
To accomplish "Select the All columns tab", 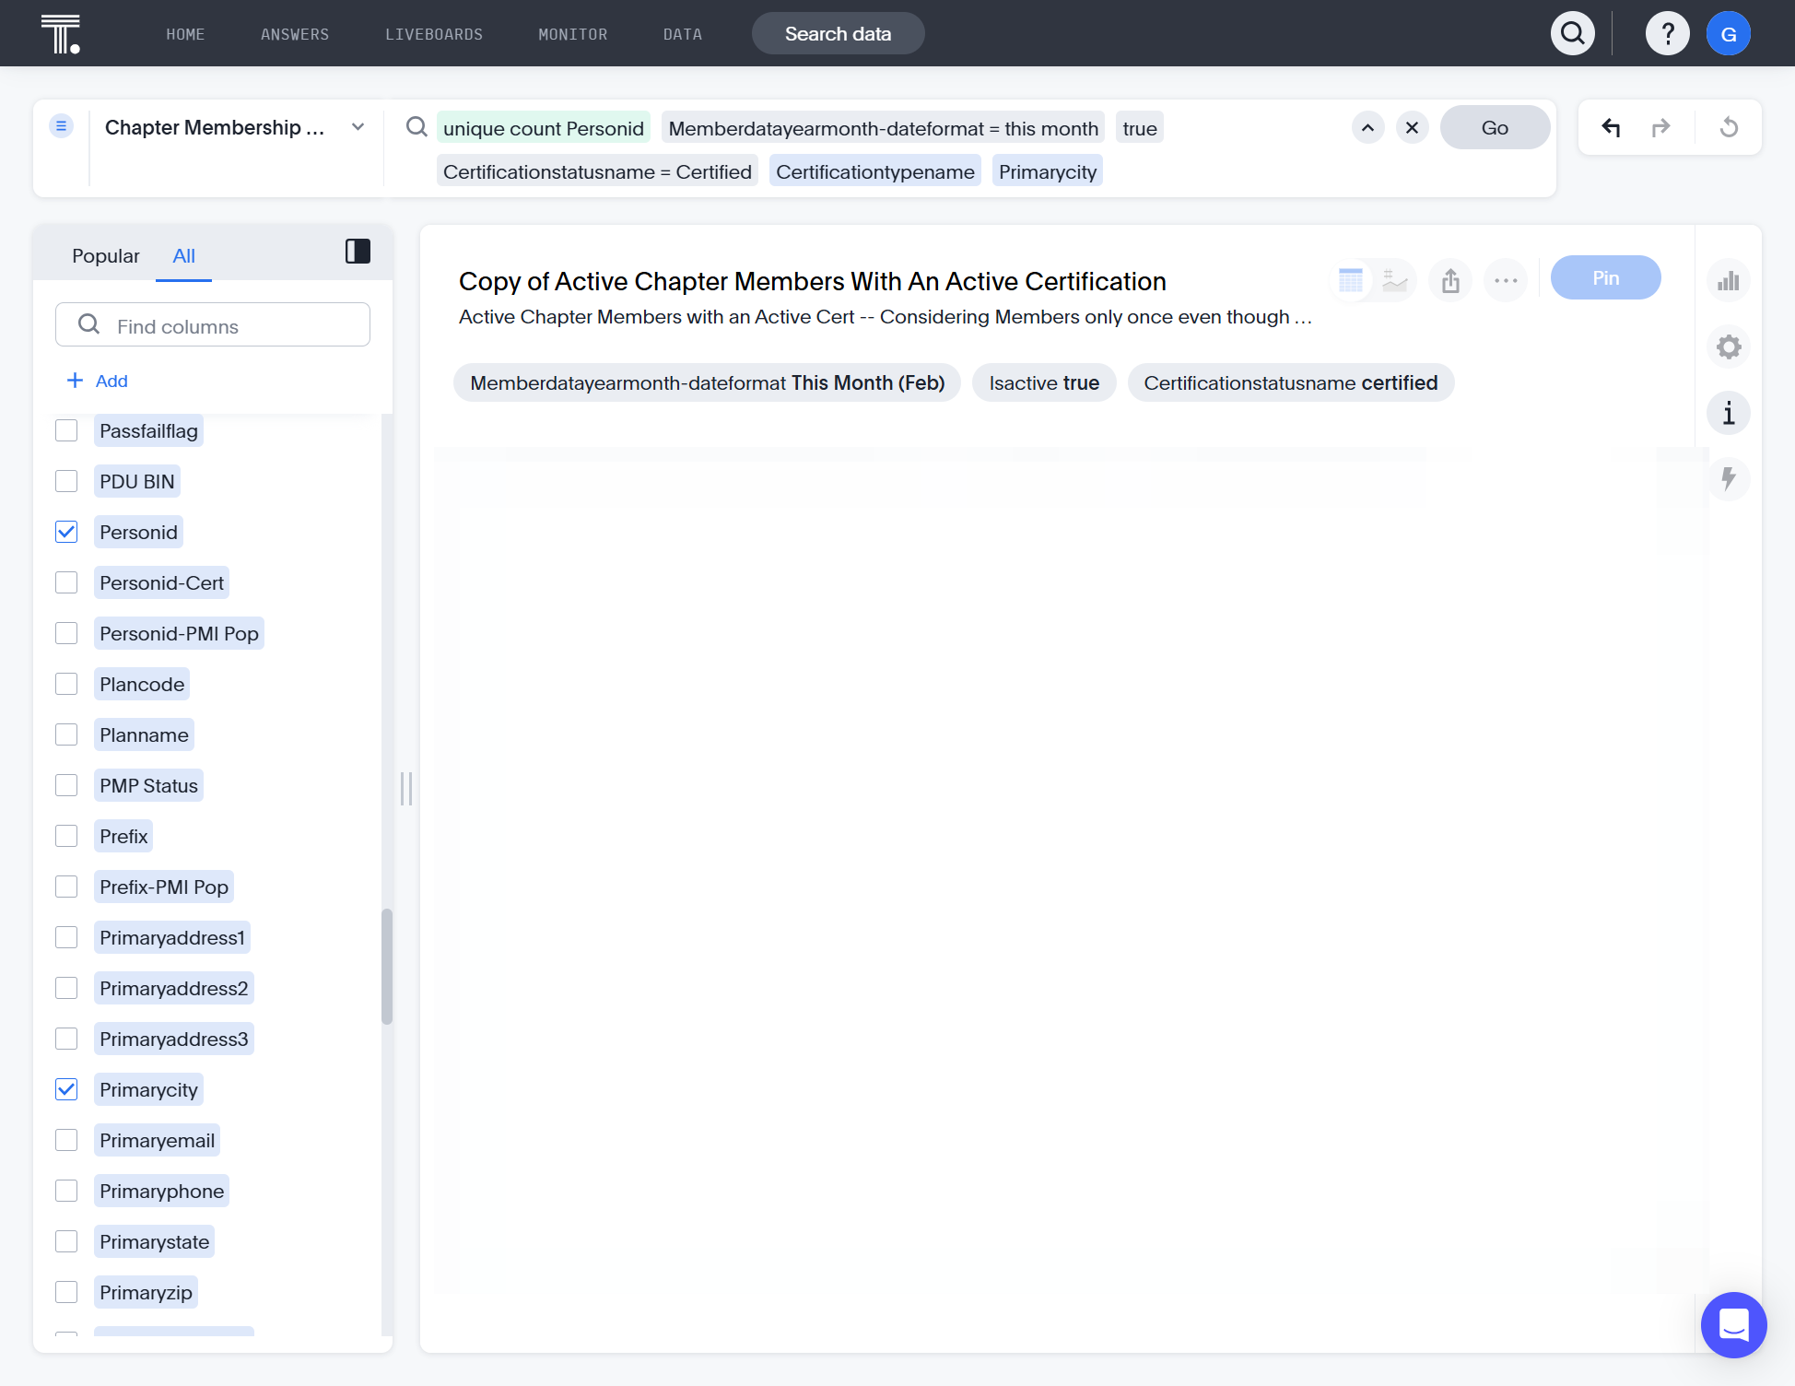I will click(x=184, y=255).
